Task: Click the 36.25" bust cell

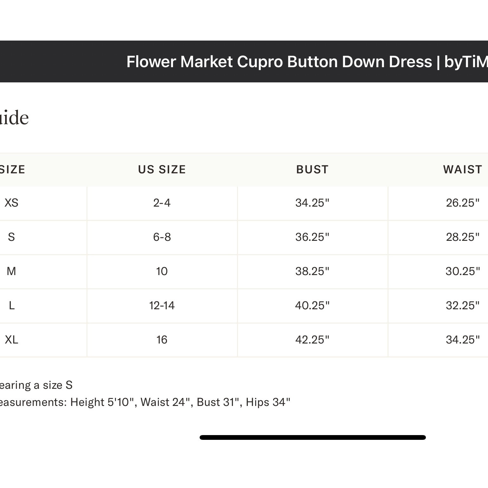Action: [312, 237]
